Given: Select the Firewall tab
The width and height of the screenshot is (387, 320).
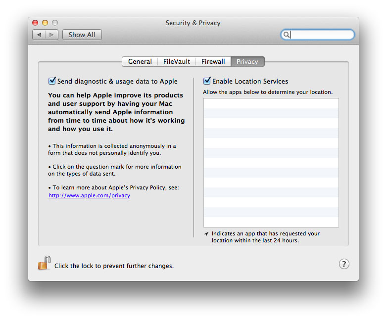Looking at the screenshot, I should tap(213, 61).
